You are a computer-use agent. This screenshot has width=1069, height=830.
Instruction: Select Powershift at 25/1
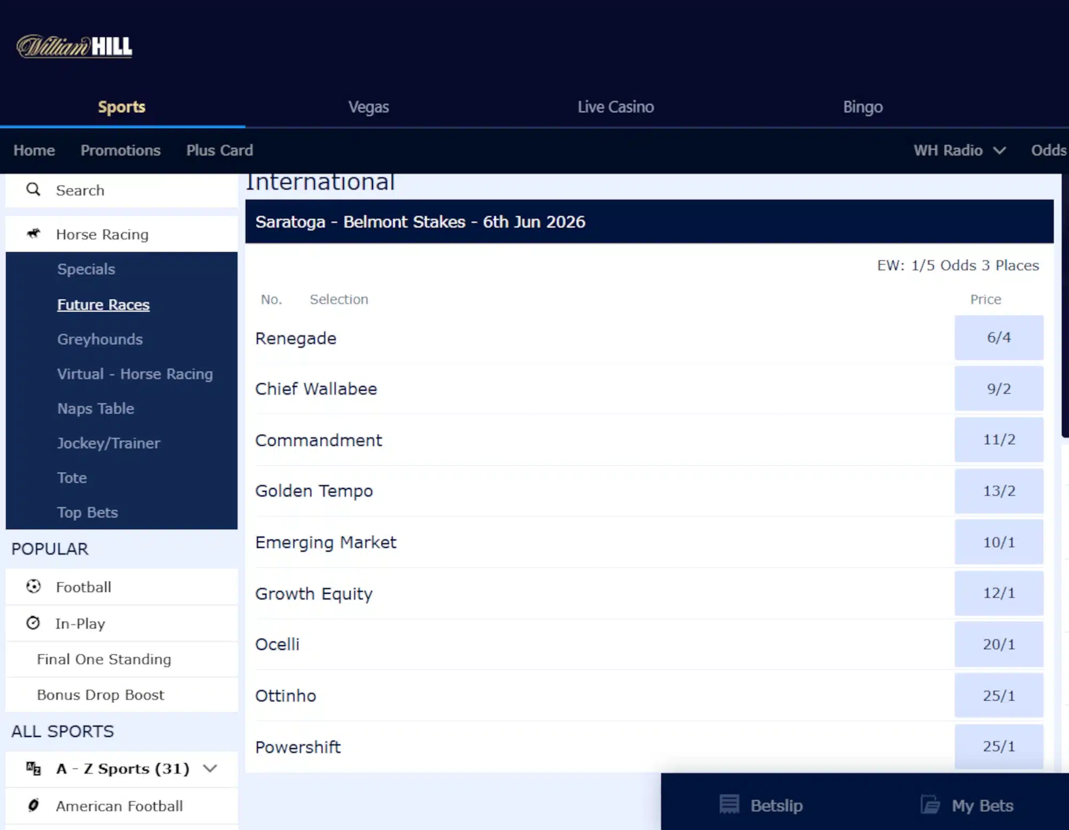(998, 746)
